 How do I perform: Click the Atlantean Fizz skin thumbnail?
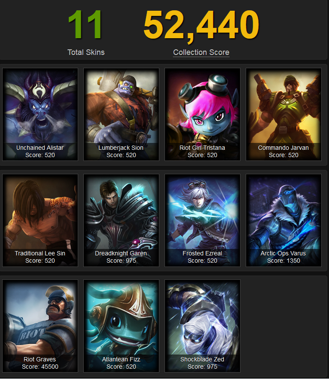(121, 326)
